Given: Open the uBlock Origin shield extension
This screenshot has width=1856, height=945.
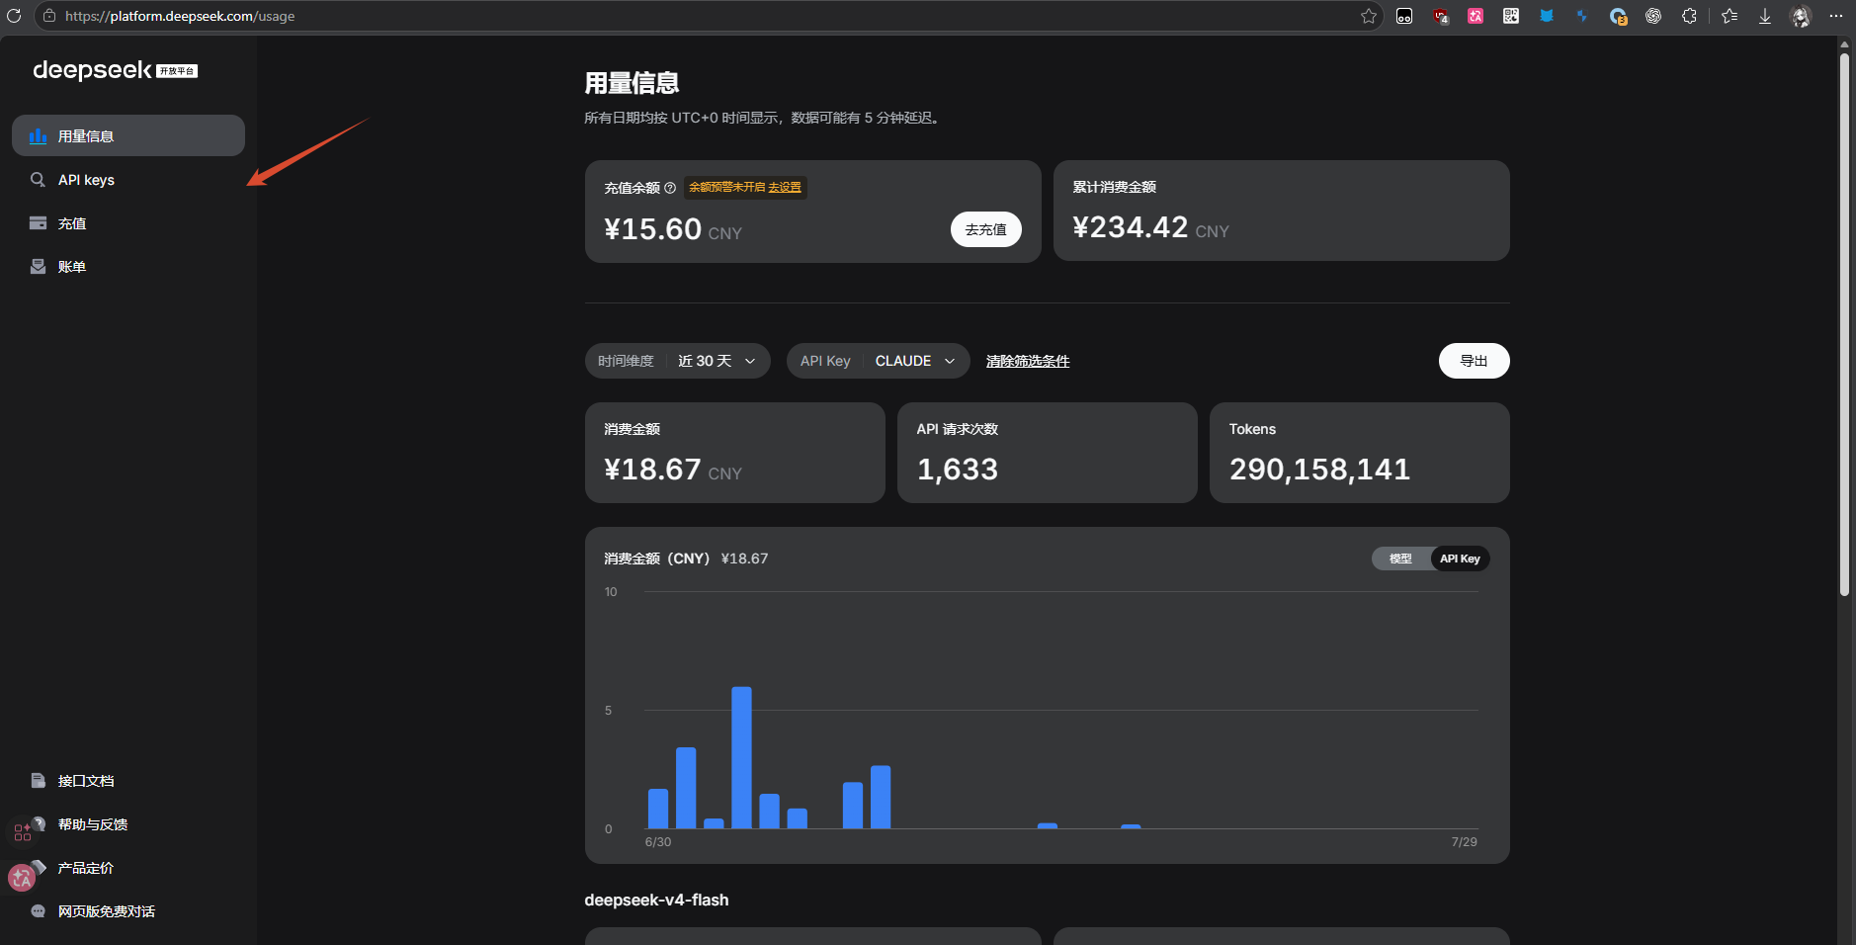Looking at the screenshot, I should 1441,16.
